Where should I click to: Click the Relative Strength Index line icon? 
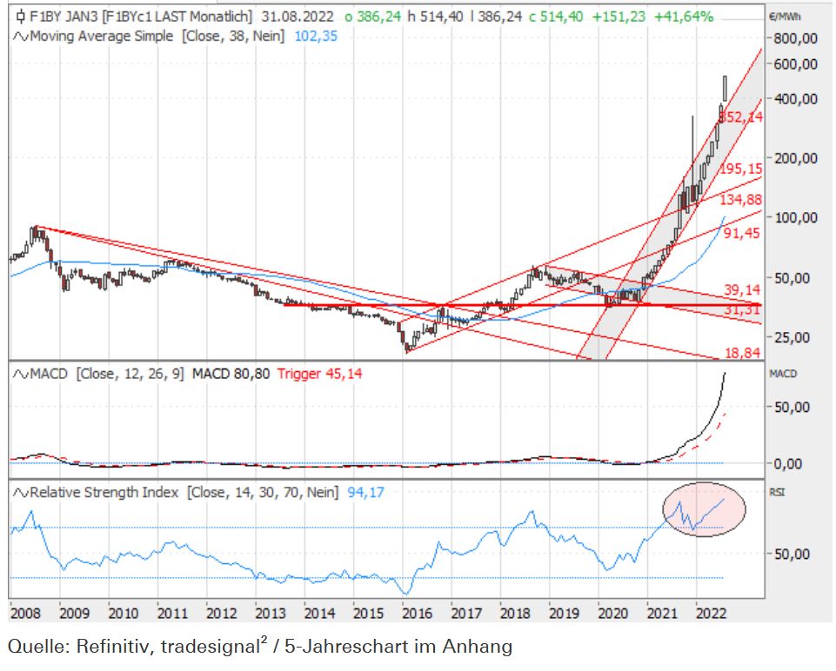click(21, 493)
